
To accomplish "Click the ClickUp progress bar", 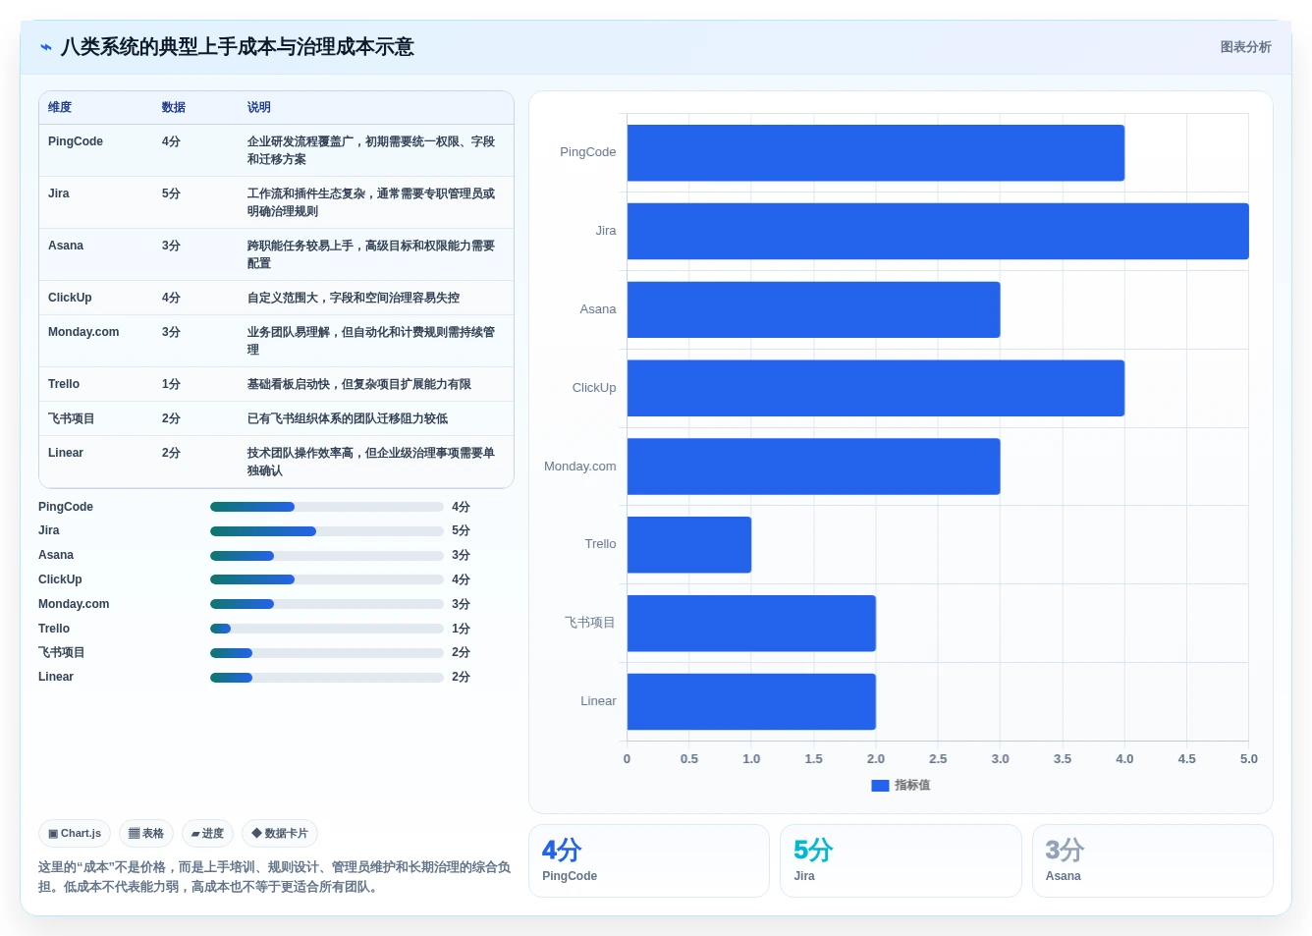I will coord(327,579).
